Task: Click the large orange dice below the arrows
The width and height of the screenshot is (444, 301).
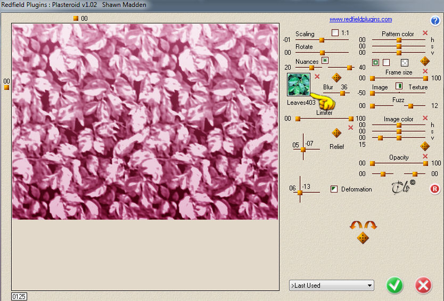Action: (x=363, y=238)
